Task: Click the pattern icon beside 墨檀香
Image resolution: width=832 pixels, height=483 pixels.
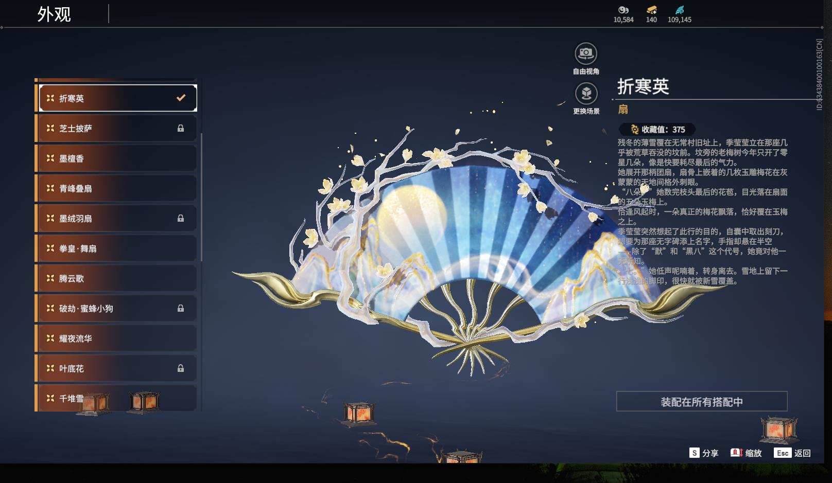Action: [50, 158]
